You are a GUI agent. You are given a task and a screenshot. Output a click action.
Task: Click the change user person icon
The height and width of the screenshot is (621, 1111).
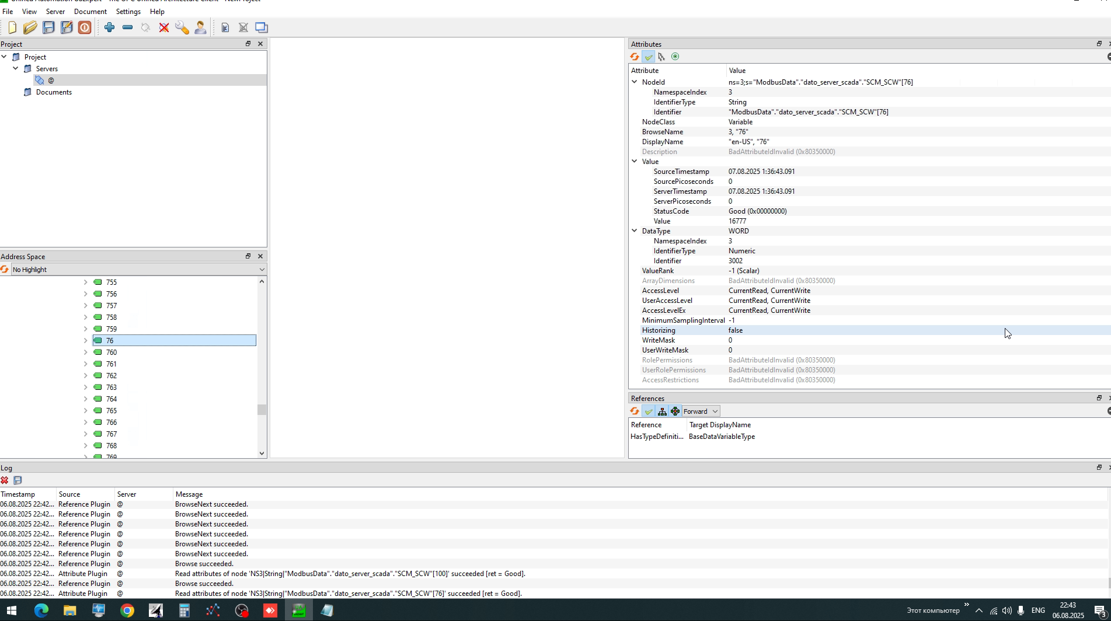tap(200, 27)
